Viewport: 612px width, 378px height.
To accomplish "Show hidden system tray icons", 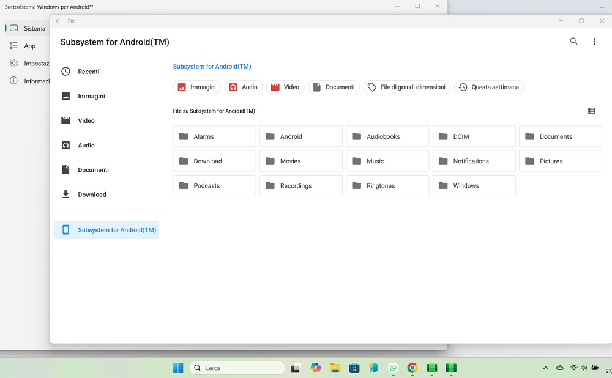I will [546, 368].
